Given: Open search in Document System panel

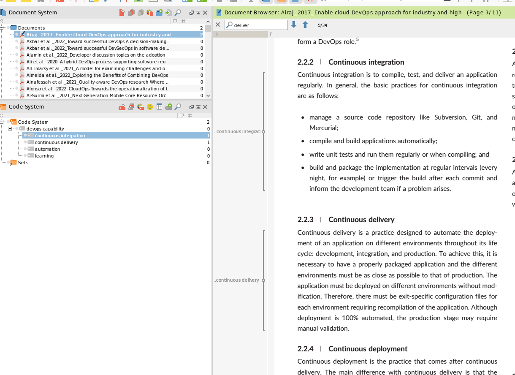Looking at the screenshot, I should pyautogui.click(x=178, y=13).
